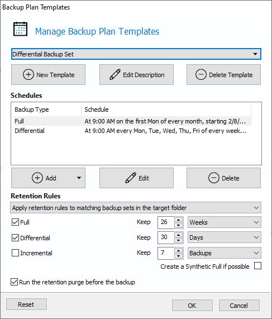
Task: Open the Weeks unit dropdown
Action: coord(225,222)
